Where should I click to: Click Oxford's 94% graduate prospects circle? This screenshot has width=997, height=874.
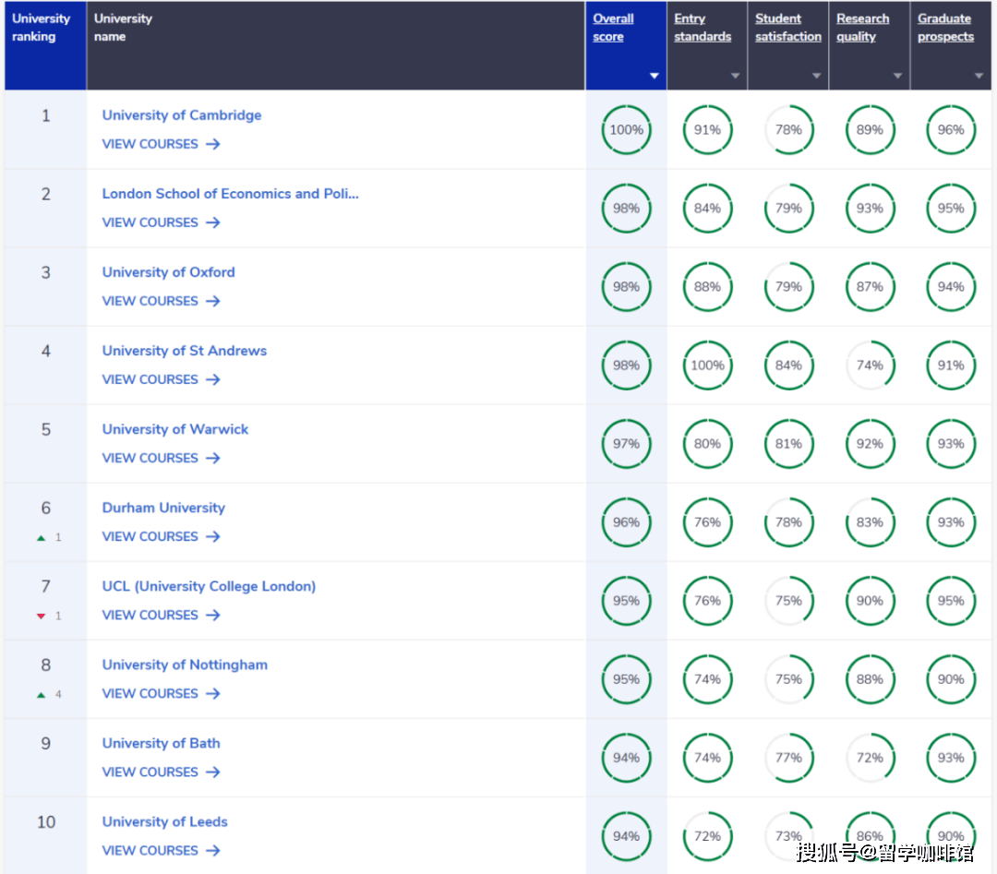[x=951, y=287]
